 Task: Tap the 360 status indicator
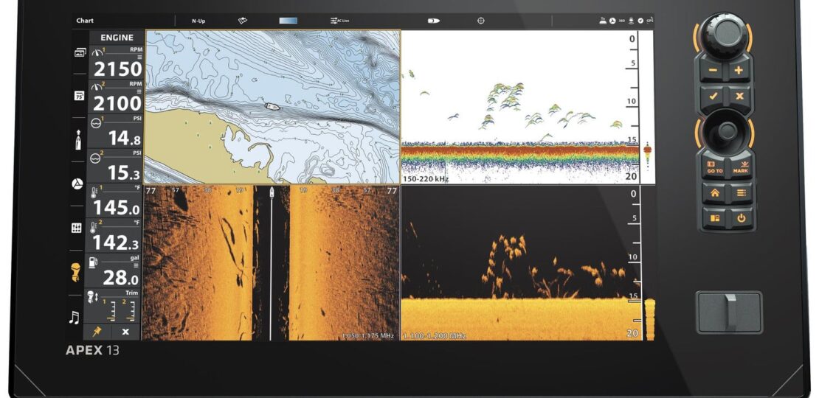tap(621, 21)
